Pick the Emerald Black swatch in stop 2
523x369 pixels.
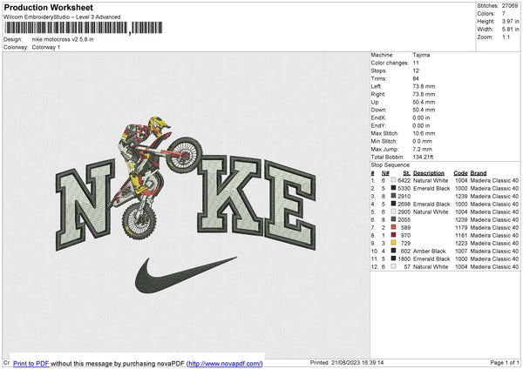tap(394, 188)
